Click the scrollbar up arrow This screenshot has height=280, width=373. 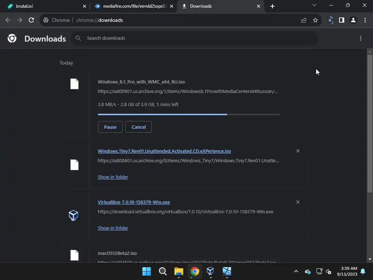click(x=370, y=51)
